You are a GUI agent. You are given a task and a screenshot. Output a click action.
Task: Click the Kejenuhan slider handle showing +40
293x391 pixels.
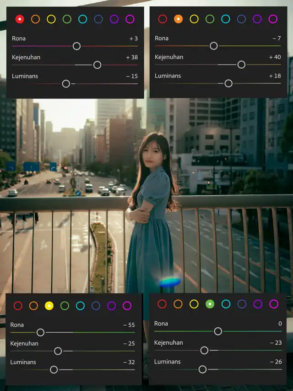tap(241, 65)
